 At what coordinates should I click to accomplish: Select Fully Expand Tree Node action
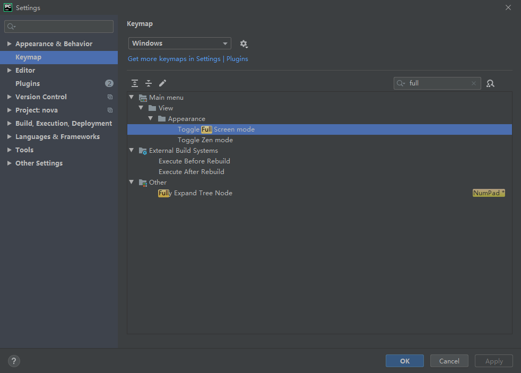click(x=195, y=193)
